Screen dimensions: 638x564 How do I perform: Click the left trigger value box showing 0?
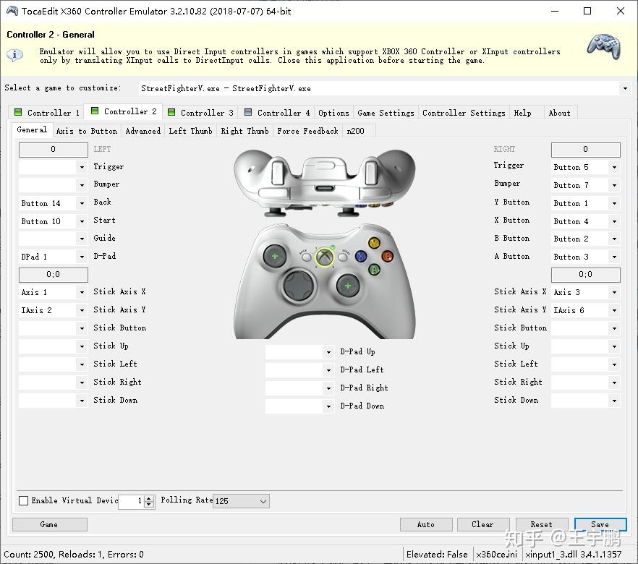53,149
